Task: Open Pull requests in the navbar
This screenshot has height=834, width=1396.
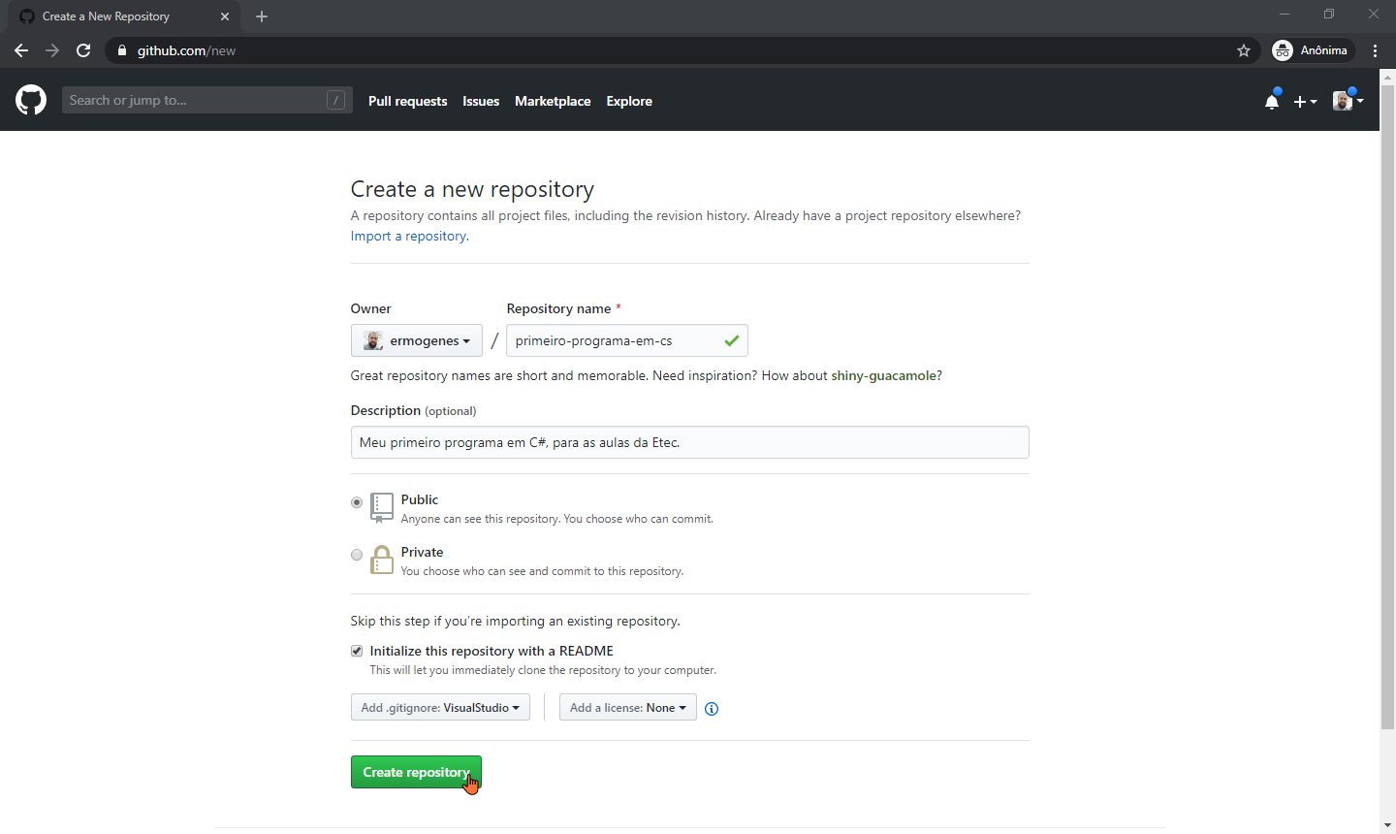Action: 408,101
